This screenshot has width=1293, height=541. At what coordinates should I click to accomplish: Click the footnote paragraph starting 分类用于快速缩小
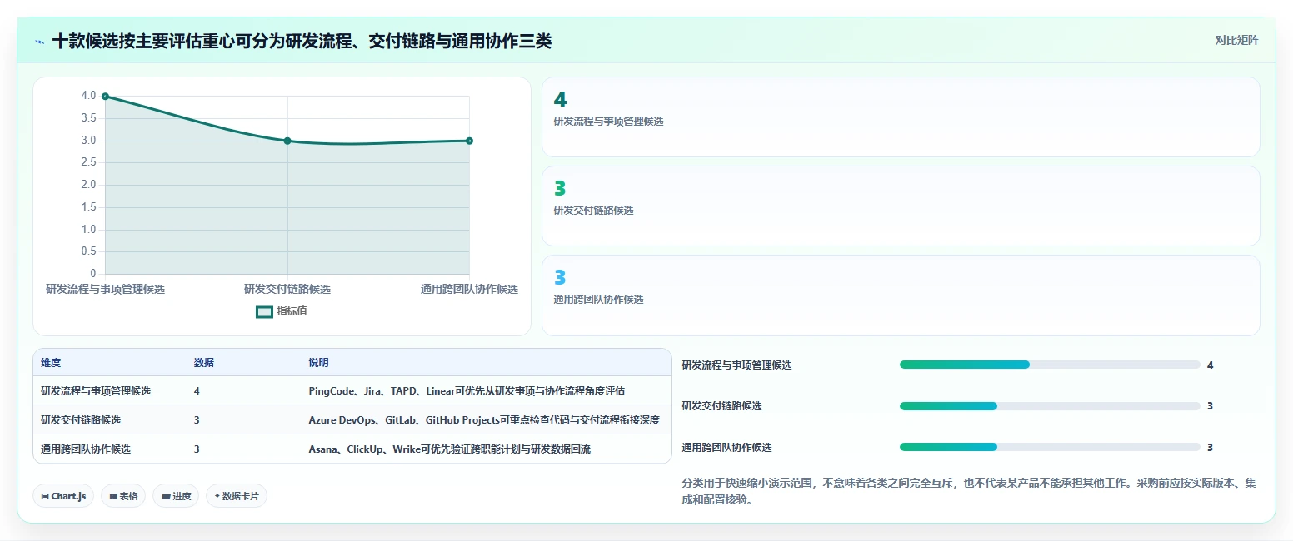(x=969, y=491)
